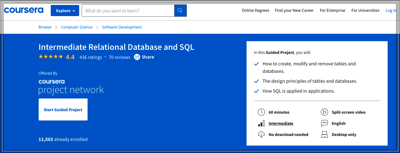Click checkmark beside design principles of tables

[x=256, y=81]
